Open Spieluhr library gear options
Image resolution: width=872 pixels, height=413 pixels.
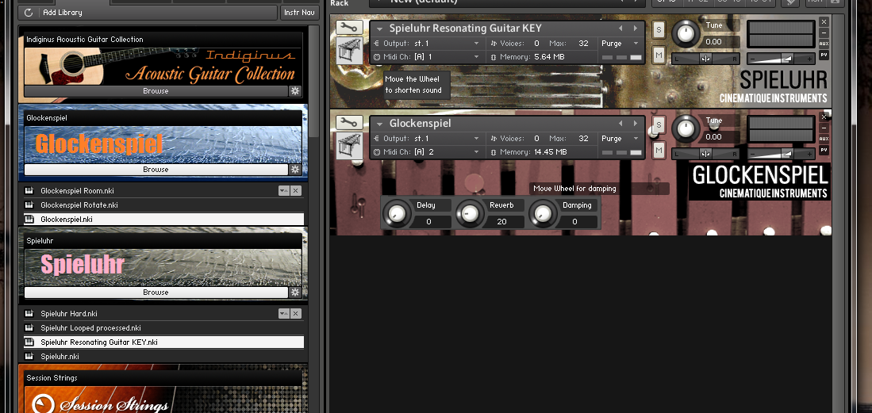coord(295,293)
